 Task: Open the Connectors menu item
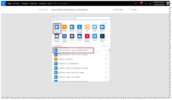pos(43,3)
